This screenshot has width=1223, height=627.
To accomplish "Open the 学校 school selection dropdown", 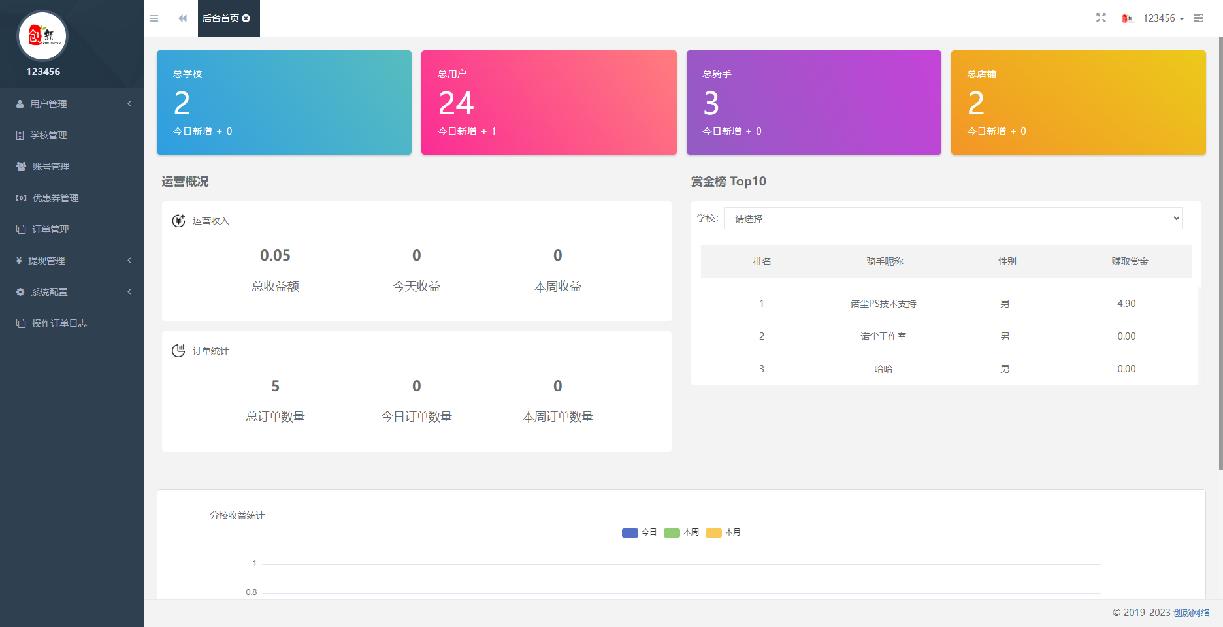I will [953, 218].
